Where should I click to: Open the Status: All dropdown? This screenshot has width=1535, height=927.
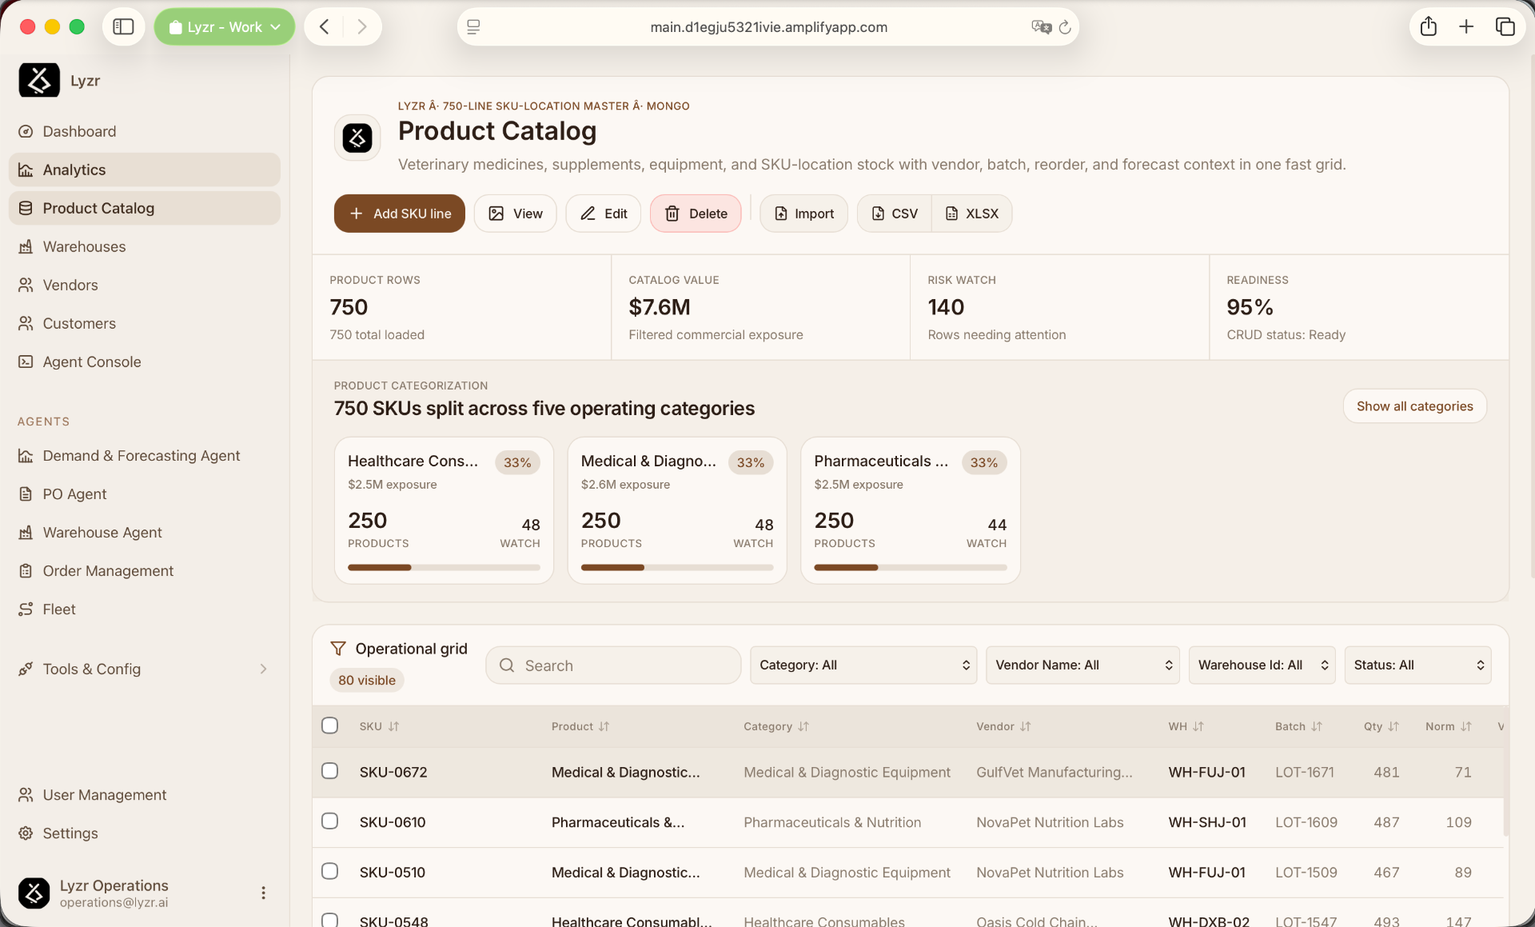1417,665
